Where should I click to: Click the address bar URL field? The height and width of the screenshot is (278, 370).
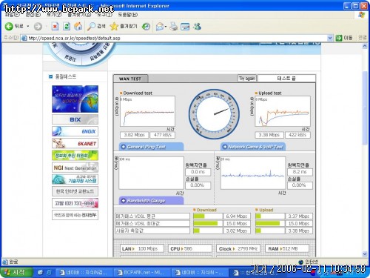tap(176, 38)
